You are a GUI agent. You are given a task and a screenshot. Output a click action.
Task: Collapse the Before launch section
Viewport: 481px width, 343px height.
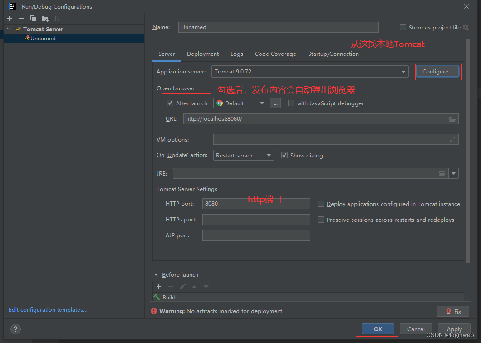coord(156,274)
